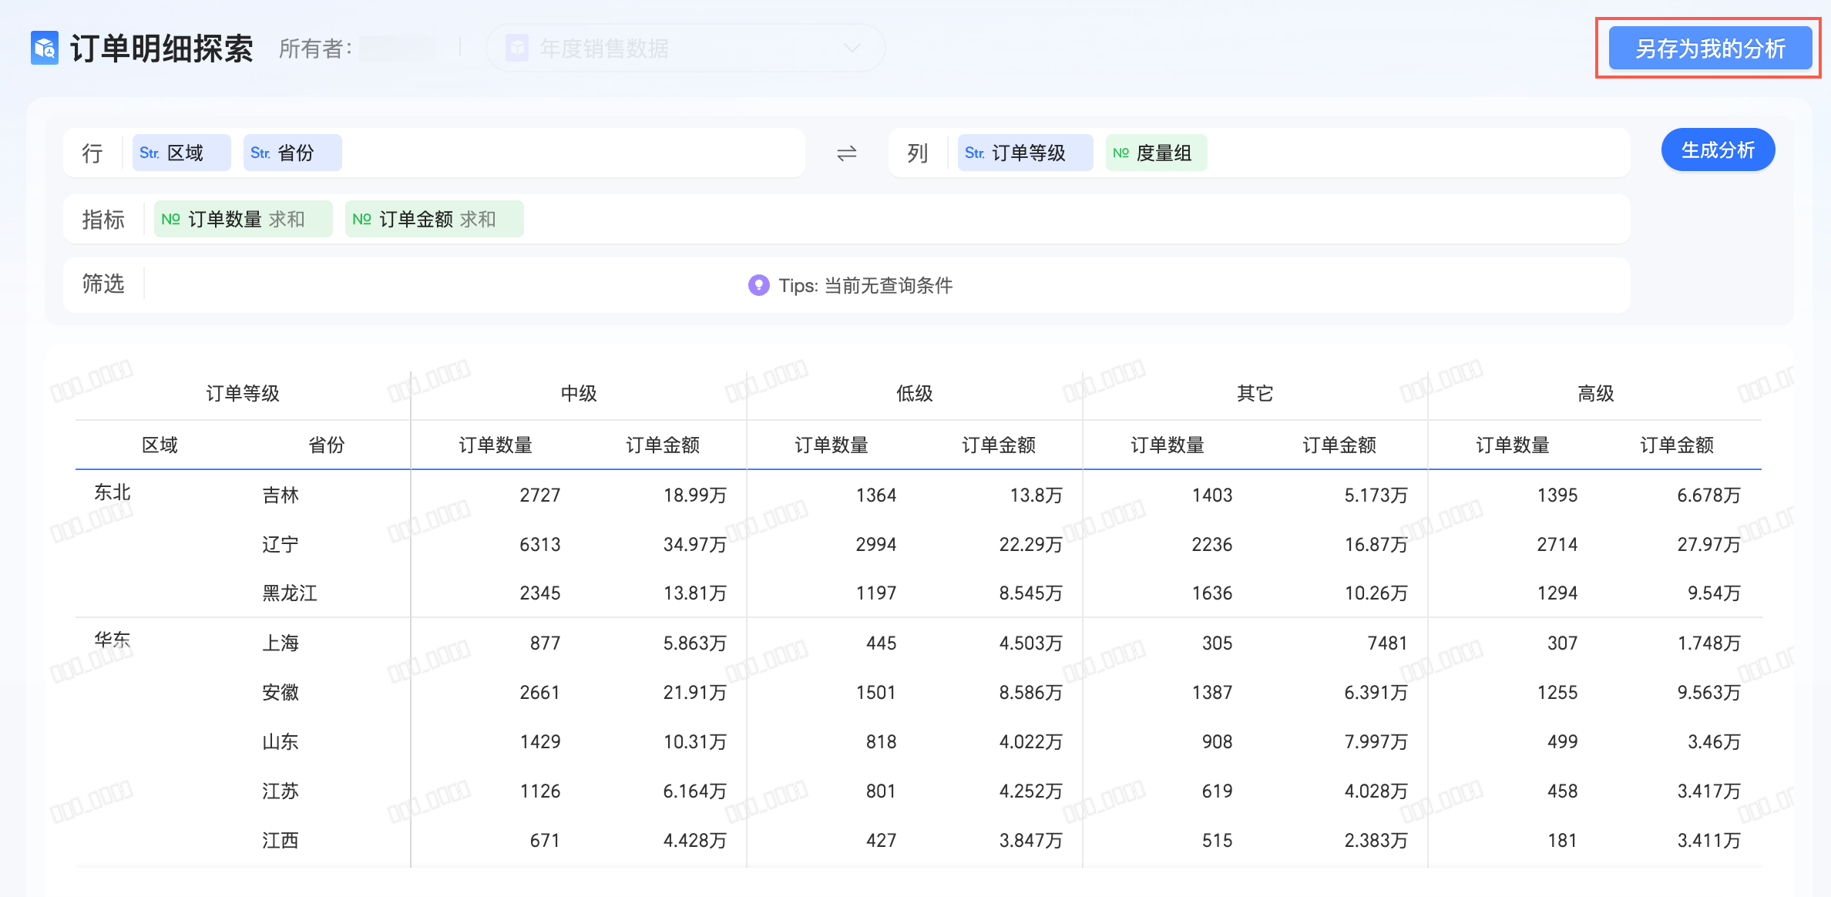Screen dimensions: 1831x897
Task: Click the order detail explorer logo icon
Action: [x=45, y=48]
